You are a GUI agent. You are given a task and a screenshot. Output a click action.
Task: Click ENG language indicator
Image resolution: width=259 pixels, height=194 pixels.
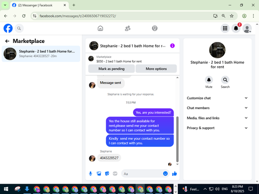(x=224, y=189)
